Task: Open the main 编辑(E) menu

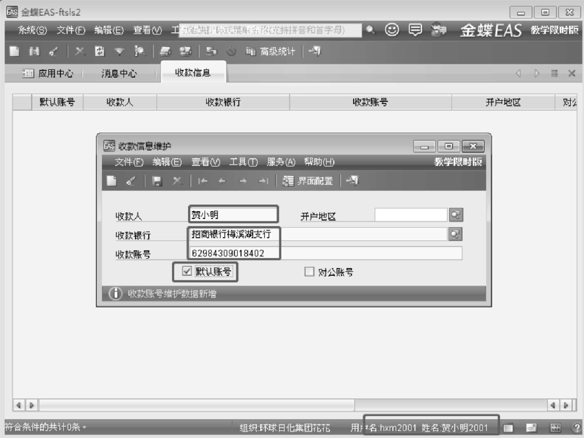Action: tap(109, 30)
